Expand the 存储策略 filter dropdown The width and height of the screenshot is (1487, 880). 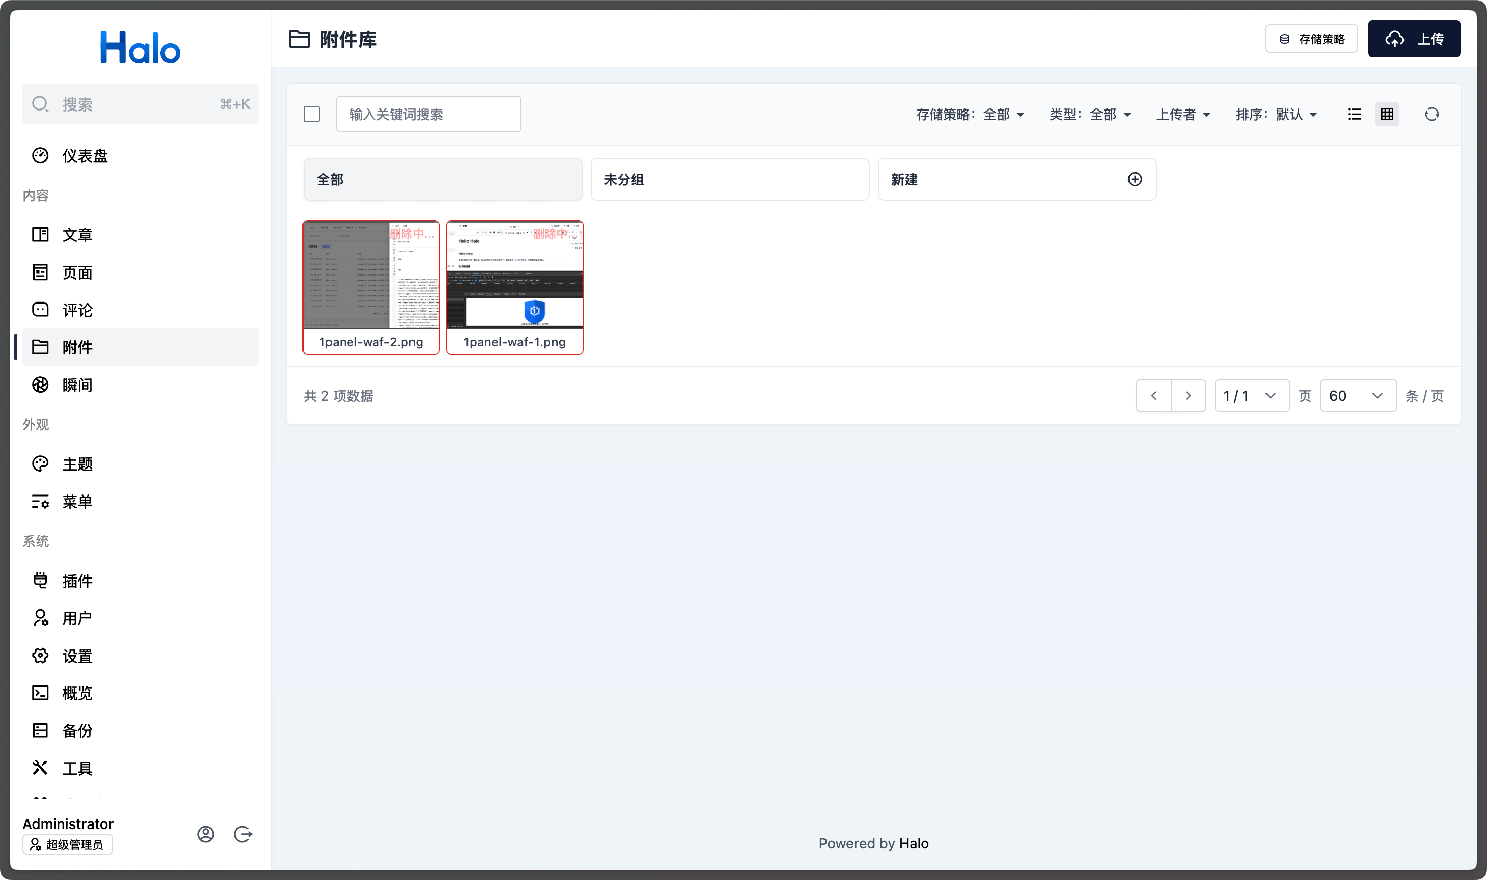point(970,114)
